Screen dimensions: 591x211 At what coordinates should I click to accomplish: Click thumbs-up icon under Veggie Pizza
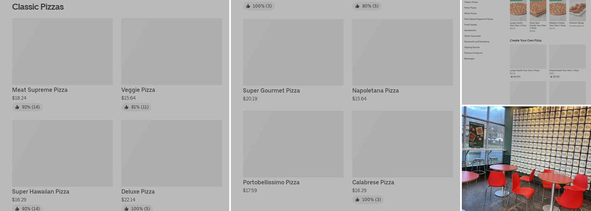pyautogui.click(x=127, y=107)
